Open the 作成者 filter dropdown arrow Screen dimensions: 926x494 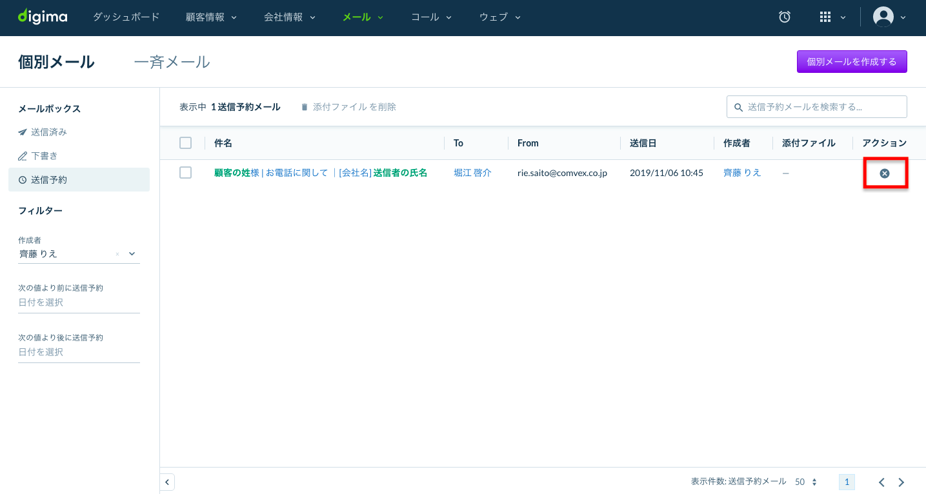point(132,254)
